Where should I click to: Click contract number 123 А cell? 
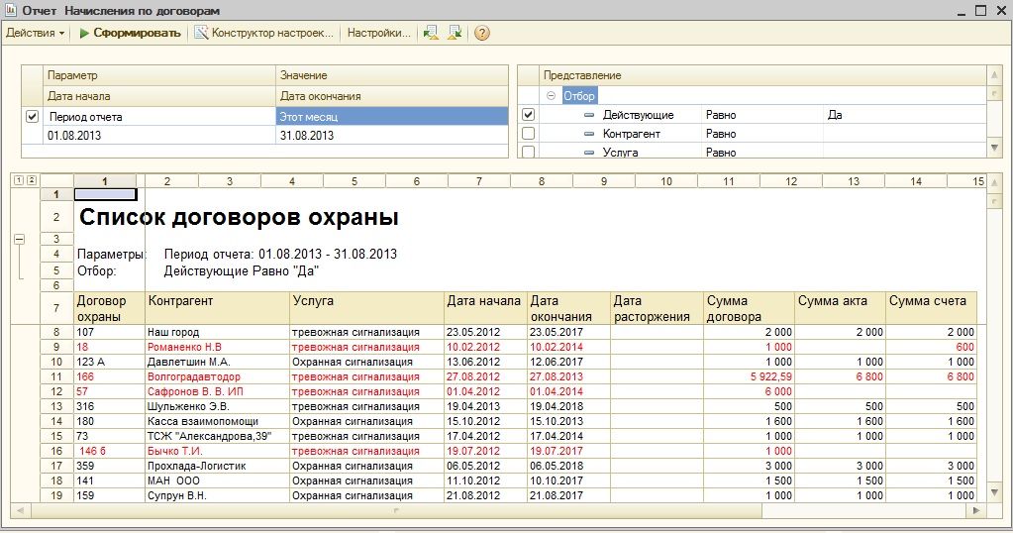point(109,362)
